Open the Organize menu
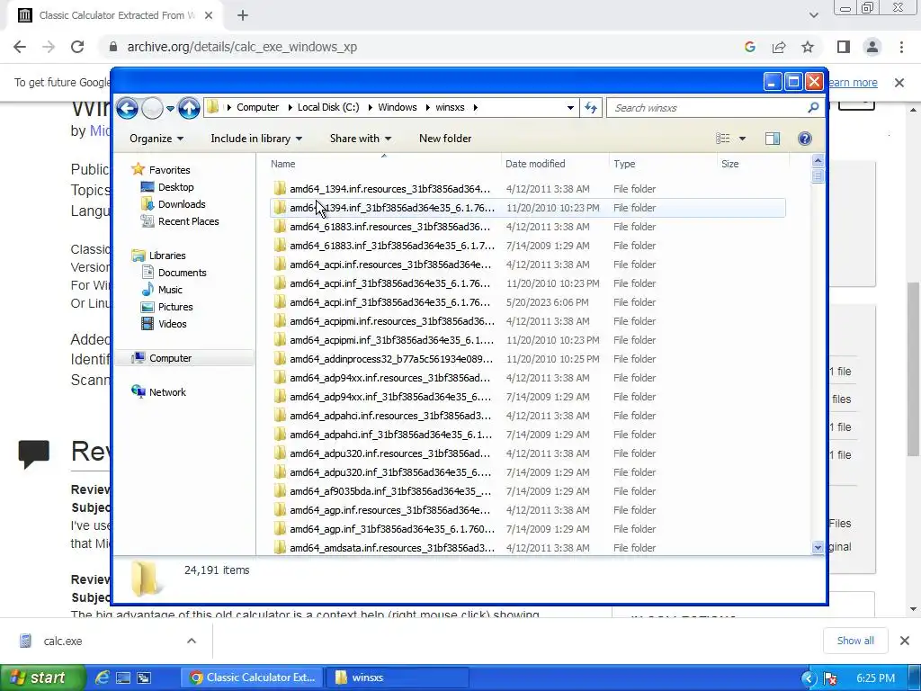The image size is (921, 691). (156, 139)
